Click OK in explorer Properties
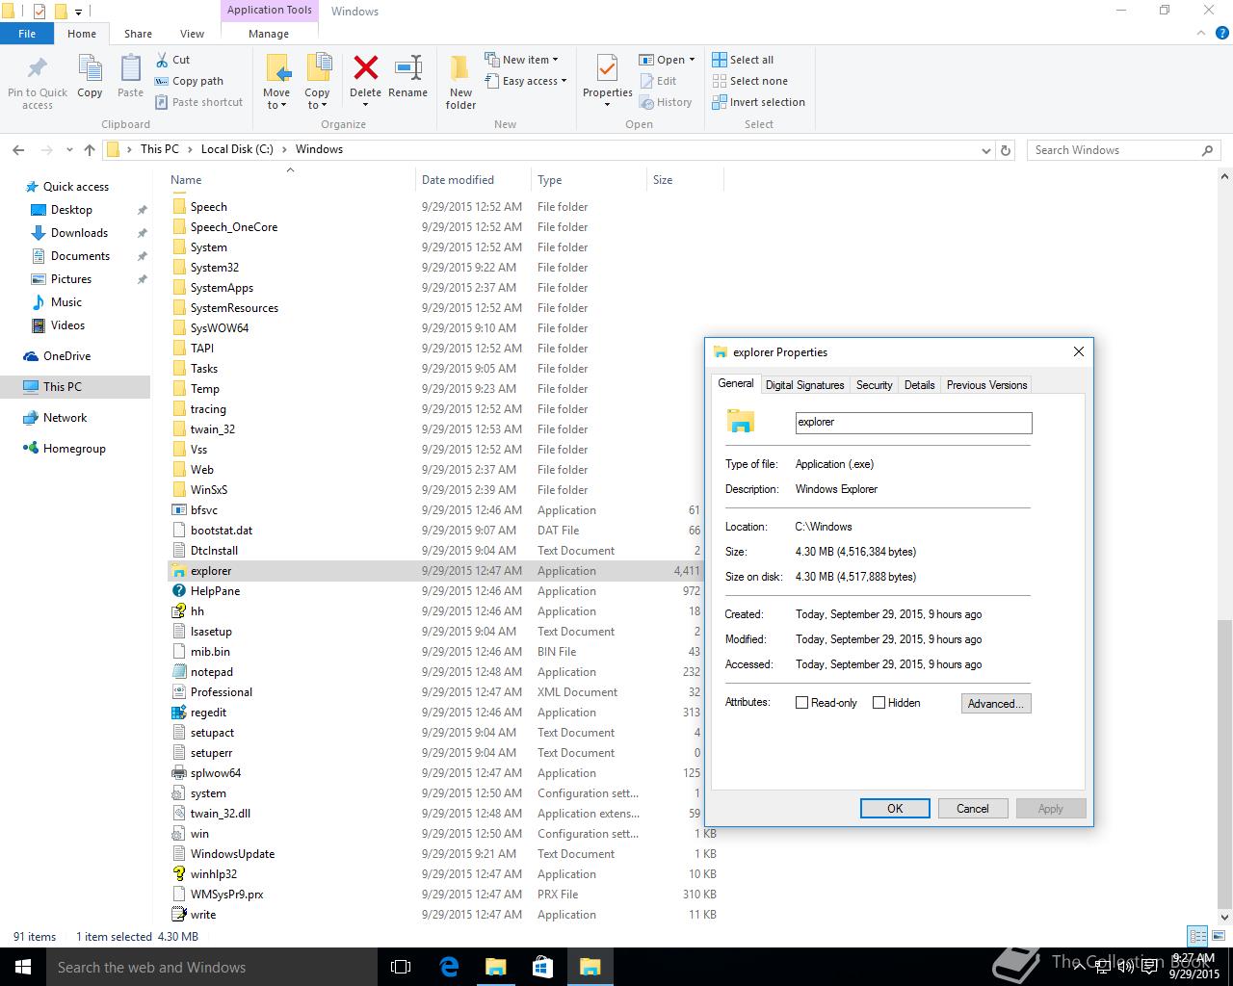Image resolution: width=1233 pixels, height=986 pixels. tap(895, 809)
